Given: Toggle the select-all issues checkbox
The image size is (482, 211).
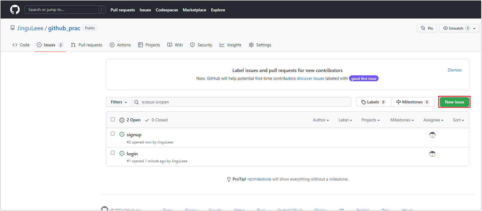Looking at the screenshot, I should pos(113,119).
